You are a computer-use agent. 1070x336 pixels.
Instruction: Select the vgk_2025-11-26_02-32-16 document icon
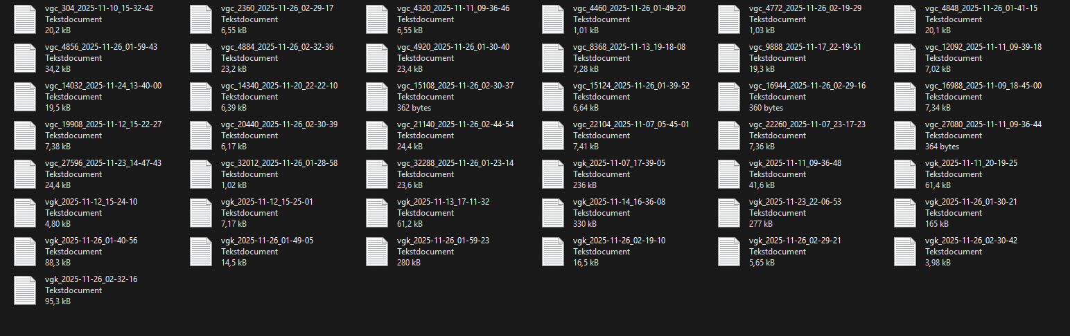click(25, 290)
